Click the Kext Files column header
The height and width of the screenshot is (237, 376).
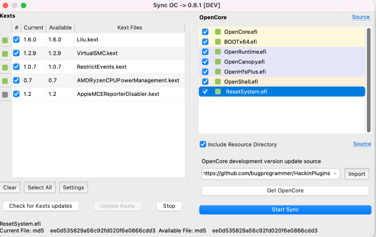pos(129,28)
